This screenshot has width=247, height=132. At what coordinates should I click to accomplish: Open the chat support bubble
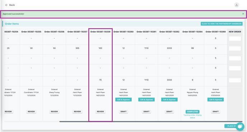(x=240, y=127)
